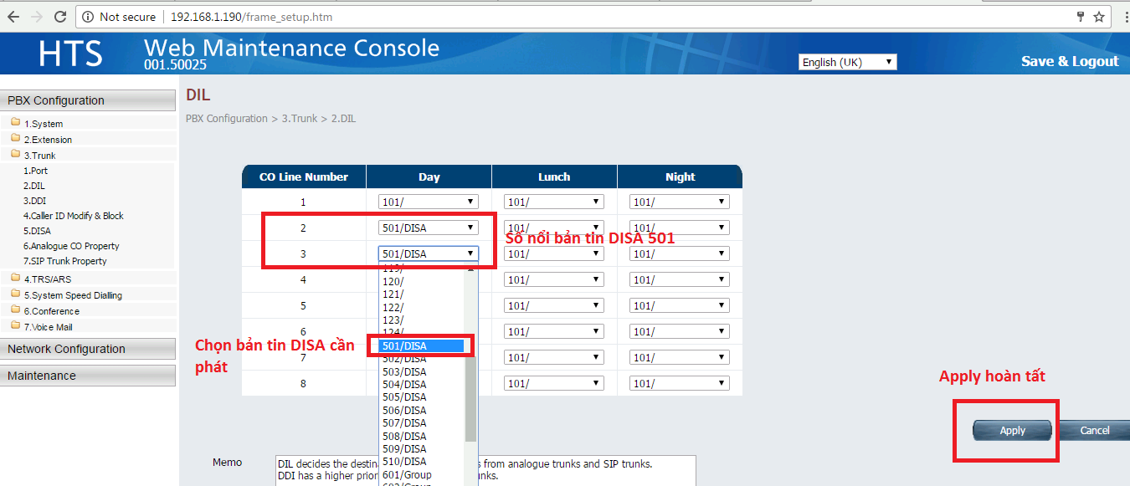Expand the Day dropdown for CO line 1
The height and width of the screenshot is (486, 1130).
[x=428, y=202]
